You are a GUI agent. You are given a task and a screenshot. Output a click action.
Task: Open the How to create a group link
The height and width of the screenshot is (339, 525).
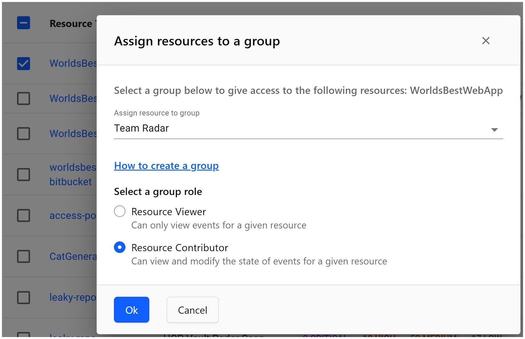coord(166,166)
